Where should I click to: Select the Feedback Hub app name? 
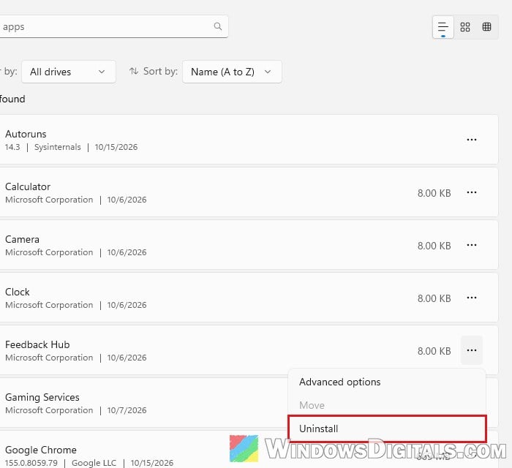pyautogui.click(x=37, y=344)
